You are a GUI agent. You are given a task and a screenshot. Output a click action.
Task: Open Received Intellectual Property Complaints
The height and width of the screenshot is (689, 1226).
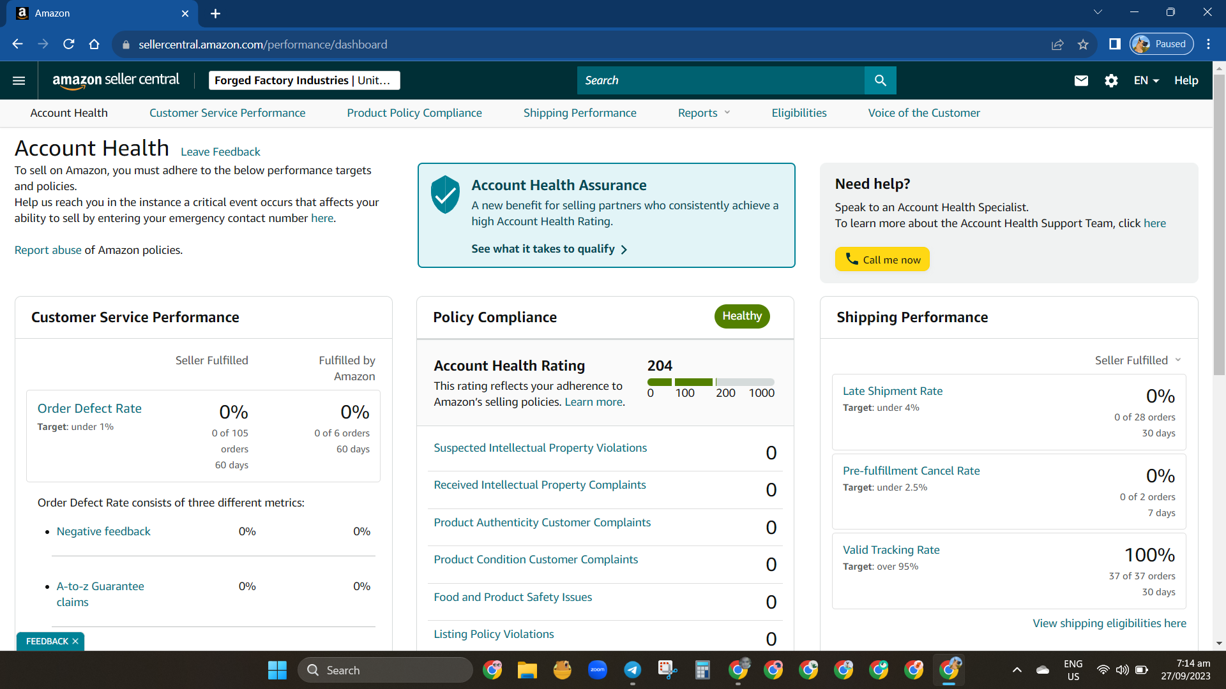click(x=540, y=485)
